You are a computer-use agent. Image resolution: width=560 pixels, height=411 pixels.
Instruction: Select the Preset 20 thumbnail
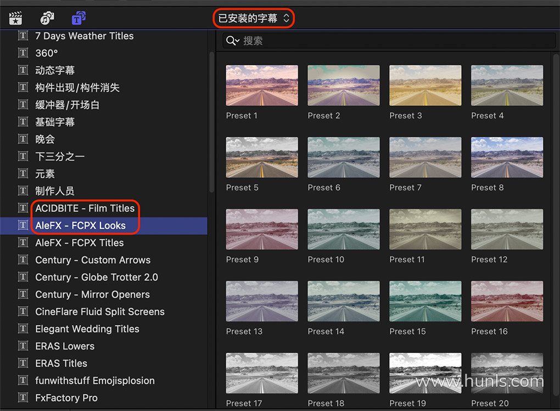click(507, 373)
